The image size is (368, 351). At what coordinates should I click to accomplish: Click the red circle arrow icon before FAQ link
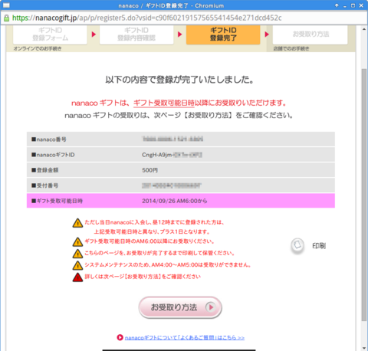pyautogui.click(x=120, y=337)
